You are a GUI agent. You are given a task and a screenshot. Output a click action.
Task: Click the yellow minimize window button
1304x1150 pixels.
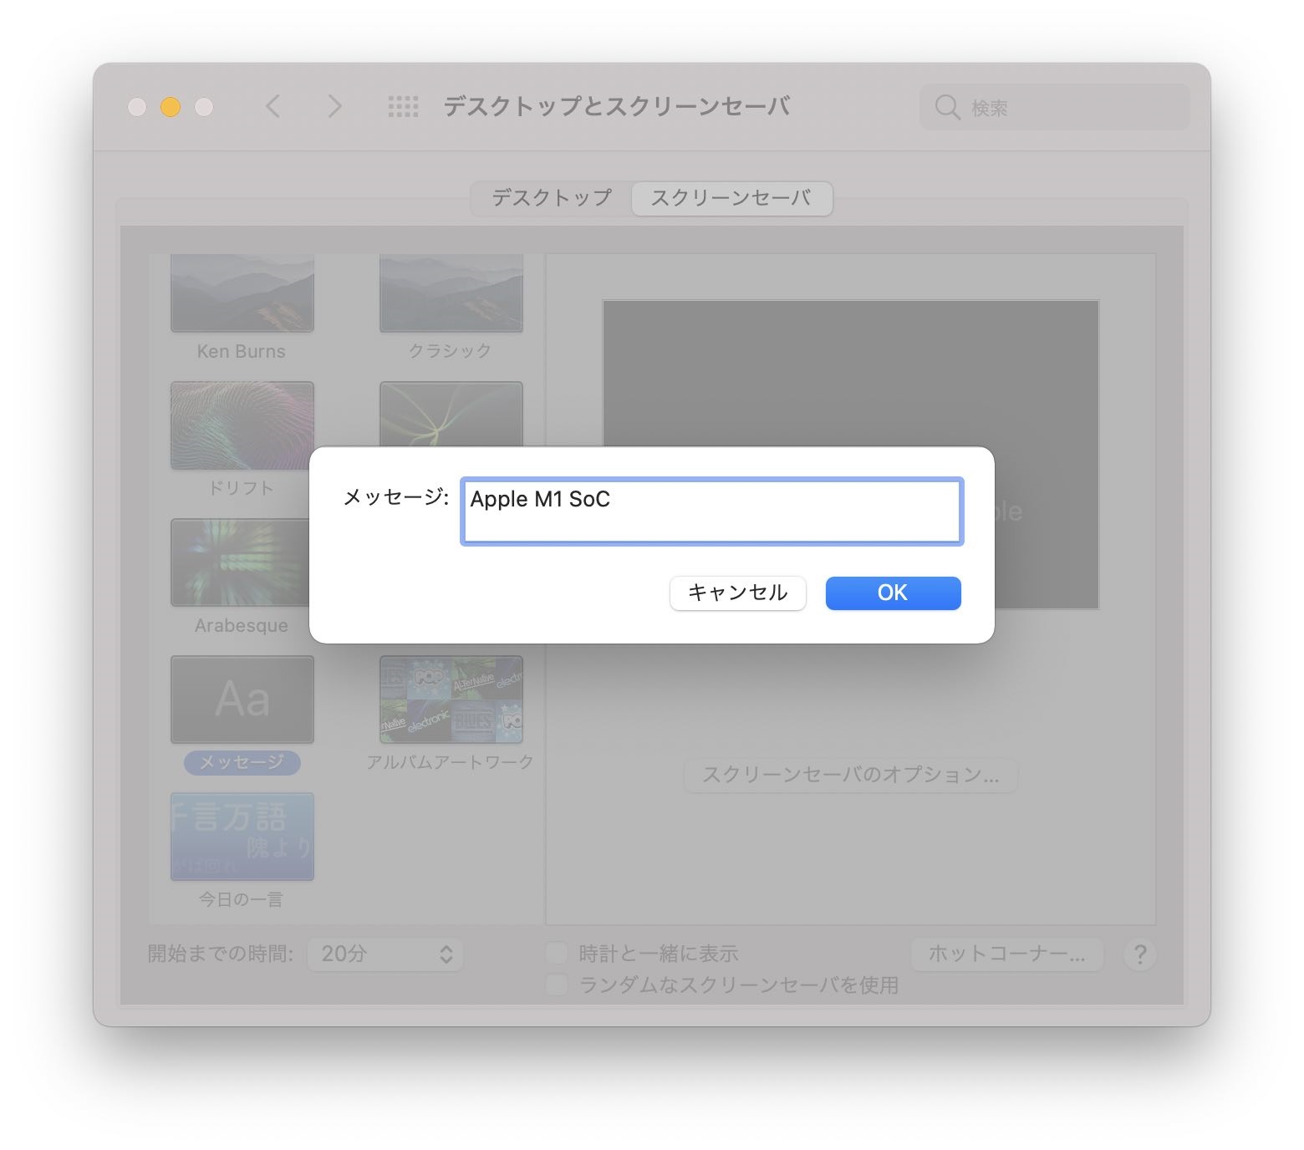pos(171,107)
